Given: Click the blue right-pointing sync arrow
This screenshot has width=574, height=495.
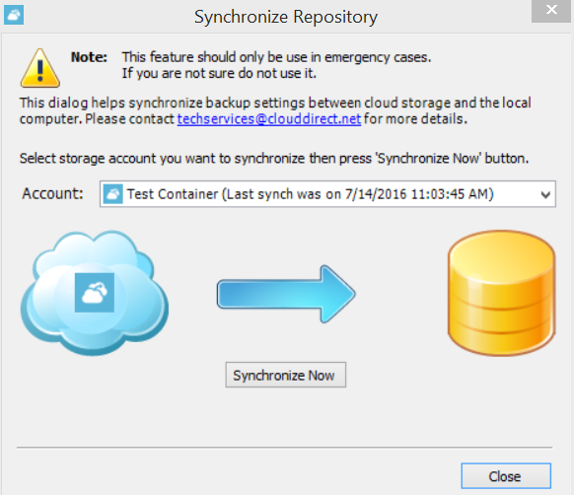Looking at the screenshot, I should [286, 294].
